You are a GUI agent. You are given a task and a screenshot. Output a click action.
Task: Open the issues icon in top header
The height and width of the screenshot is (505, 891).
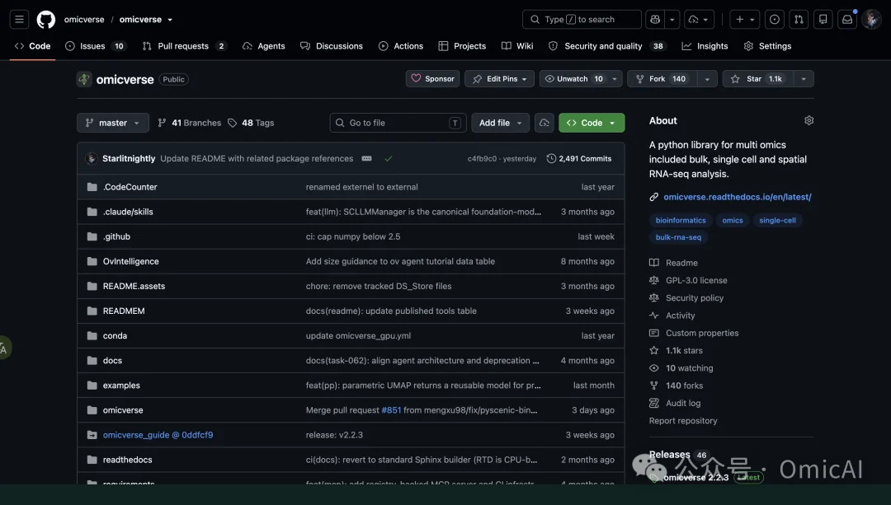[775, 19]
